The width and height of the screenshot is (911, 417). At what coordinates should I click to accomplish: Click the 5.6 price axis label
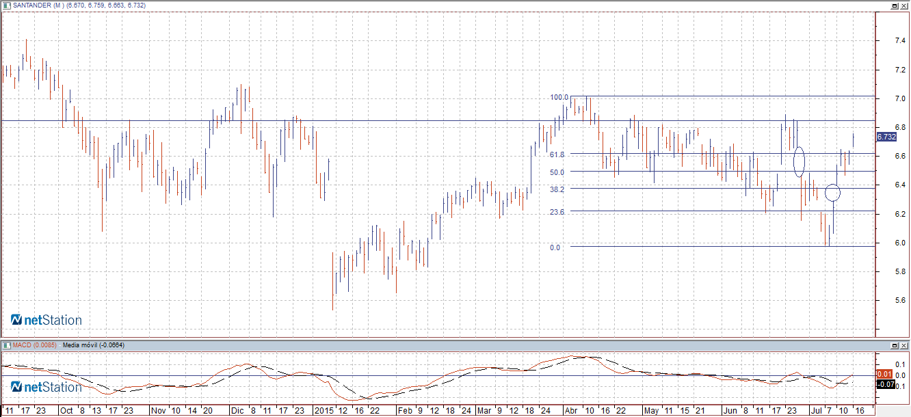coord(901,300)
